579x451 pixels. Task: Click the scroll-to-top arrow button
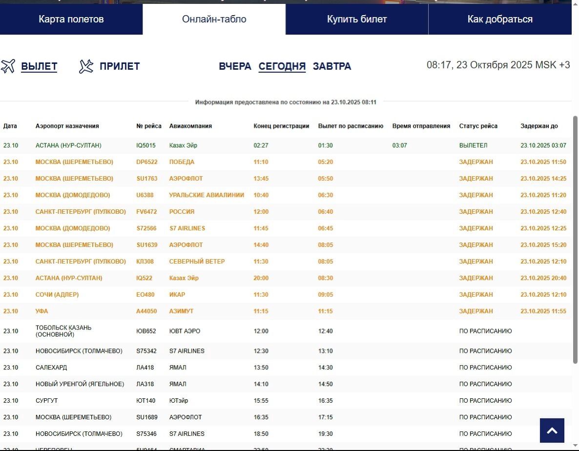click(x=552, y=430)
